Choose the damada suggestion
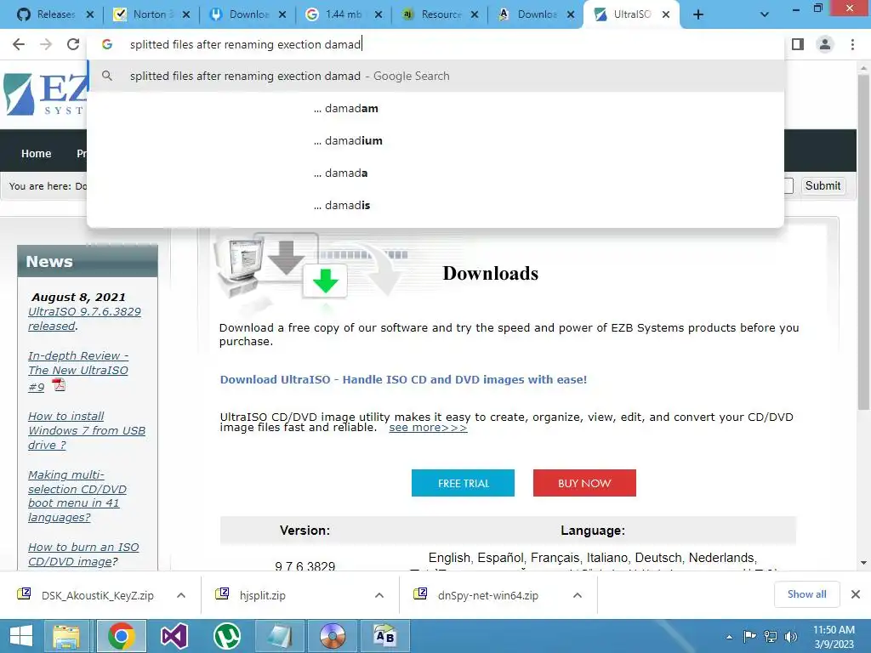 (x=435, y=173)
